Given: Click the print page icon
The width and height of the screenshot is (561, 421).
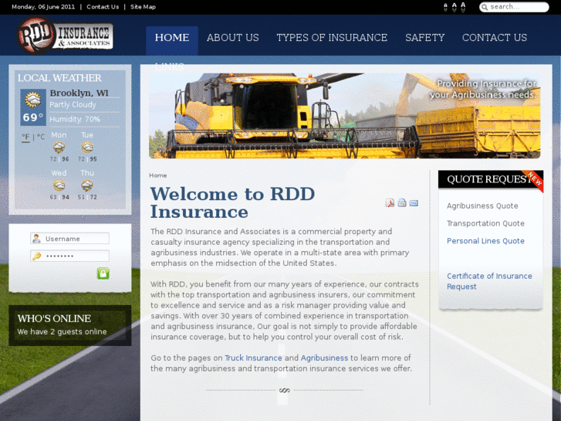Looking at the screenshot, I should [402, 203].
